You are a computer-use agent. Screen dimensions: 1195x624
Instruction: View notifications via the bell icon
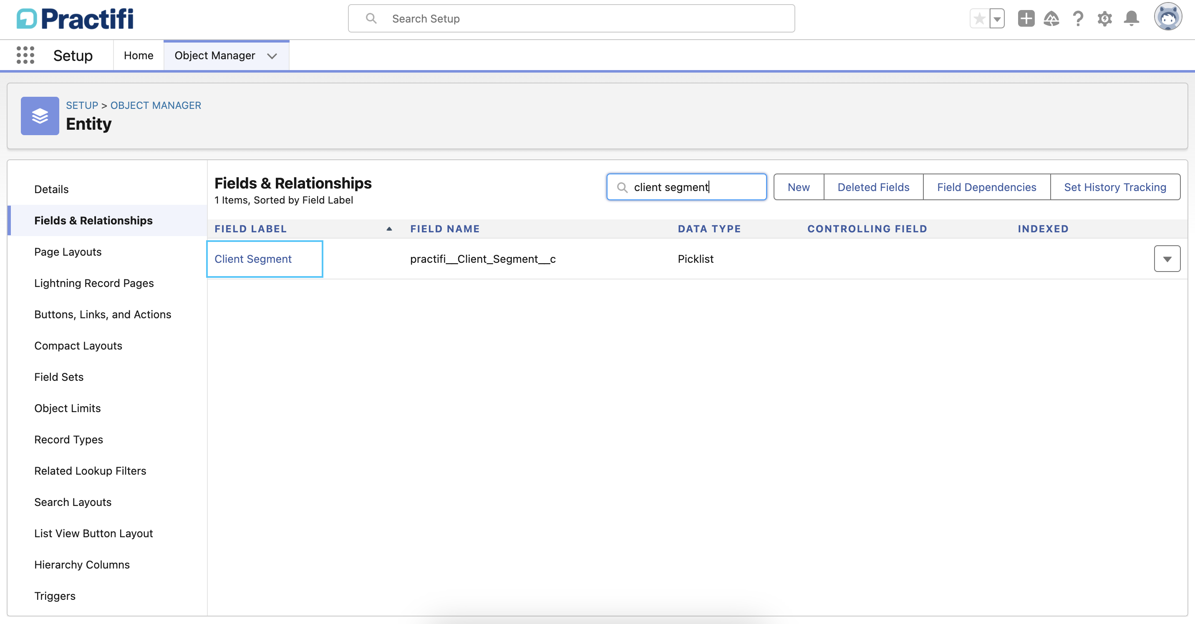[1131, 18]
